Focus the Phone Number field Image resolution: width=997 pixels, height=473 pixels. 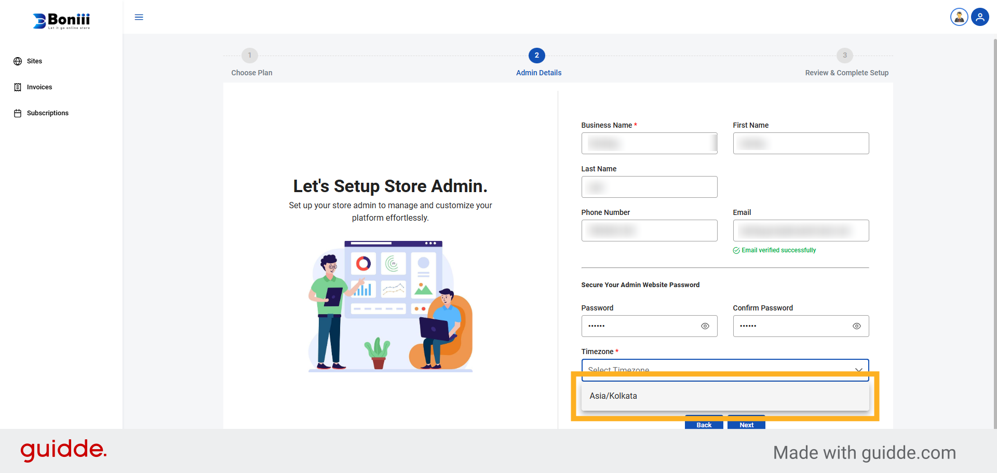point(649,231)
